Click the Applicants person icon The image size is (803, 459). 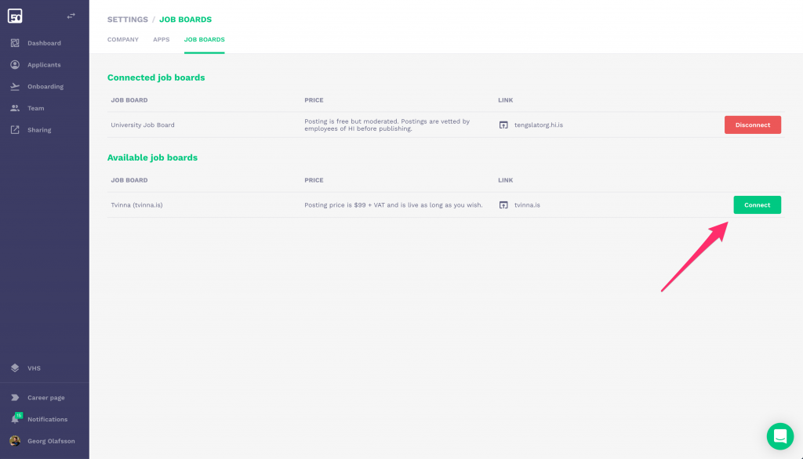[15, 64]
